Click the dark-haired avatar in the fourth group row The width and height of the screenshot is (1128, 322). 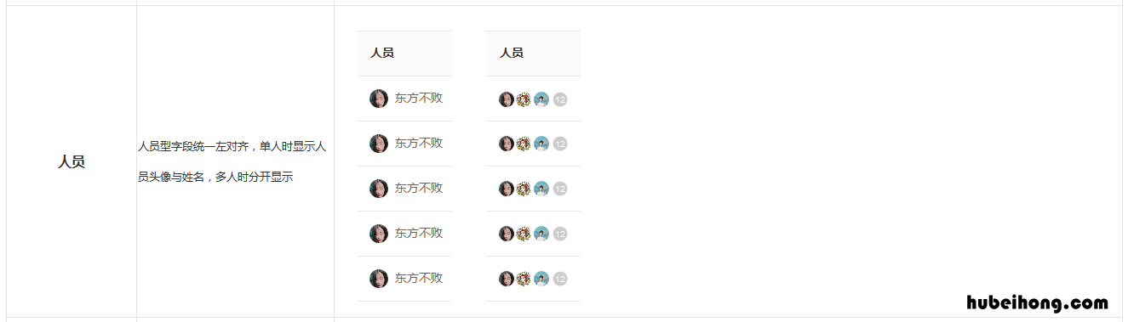[x=507, y=234]
